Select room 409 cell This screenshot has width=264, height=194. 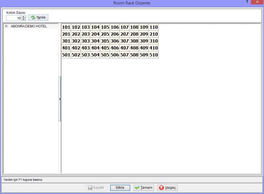click(144, 48)
